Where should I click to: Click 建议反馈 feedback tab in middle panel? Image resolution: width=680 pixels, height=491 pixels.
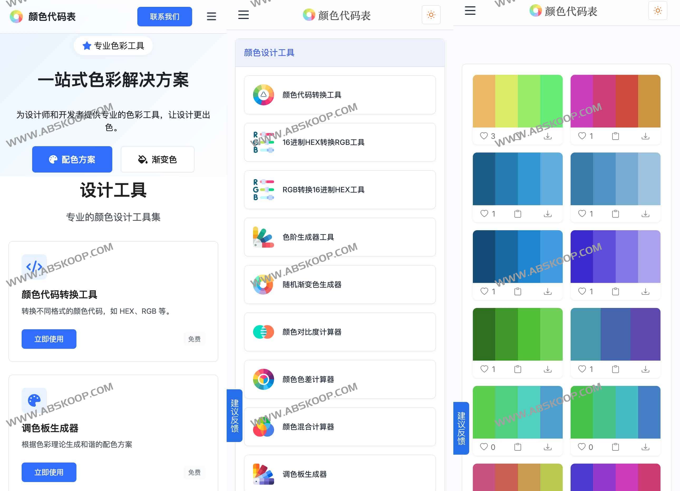[x=235, y=415]
